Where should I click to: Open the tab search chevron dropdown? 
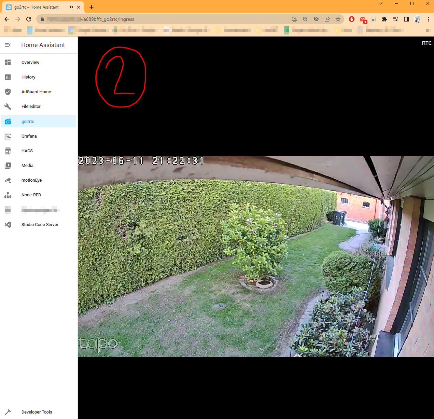[380, 3]
